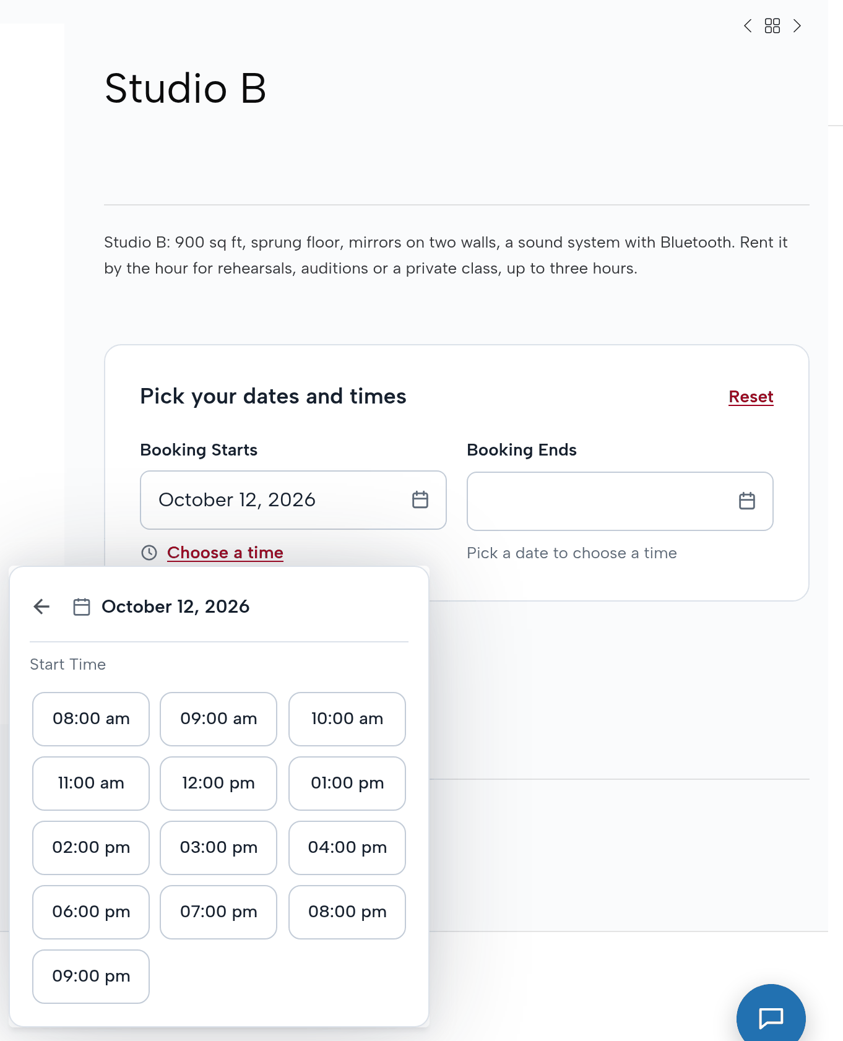
Task: Select the 09:00 pm slot
Action: coord(91,977)
